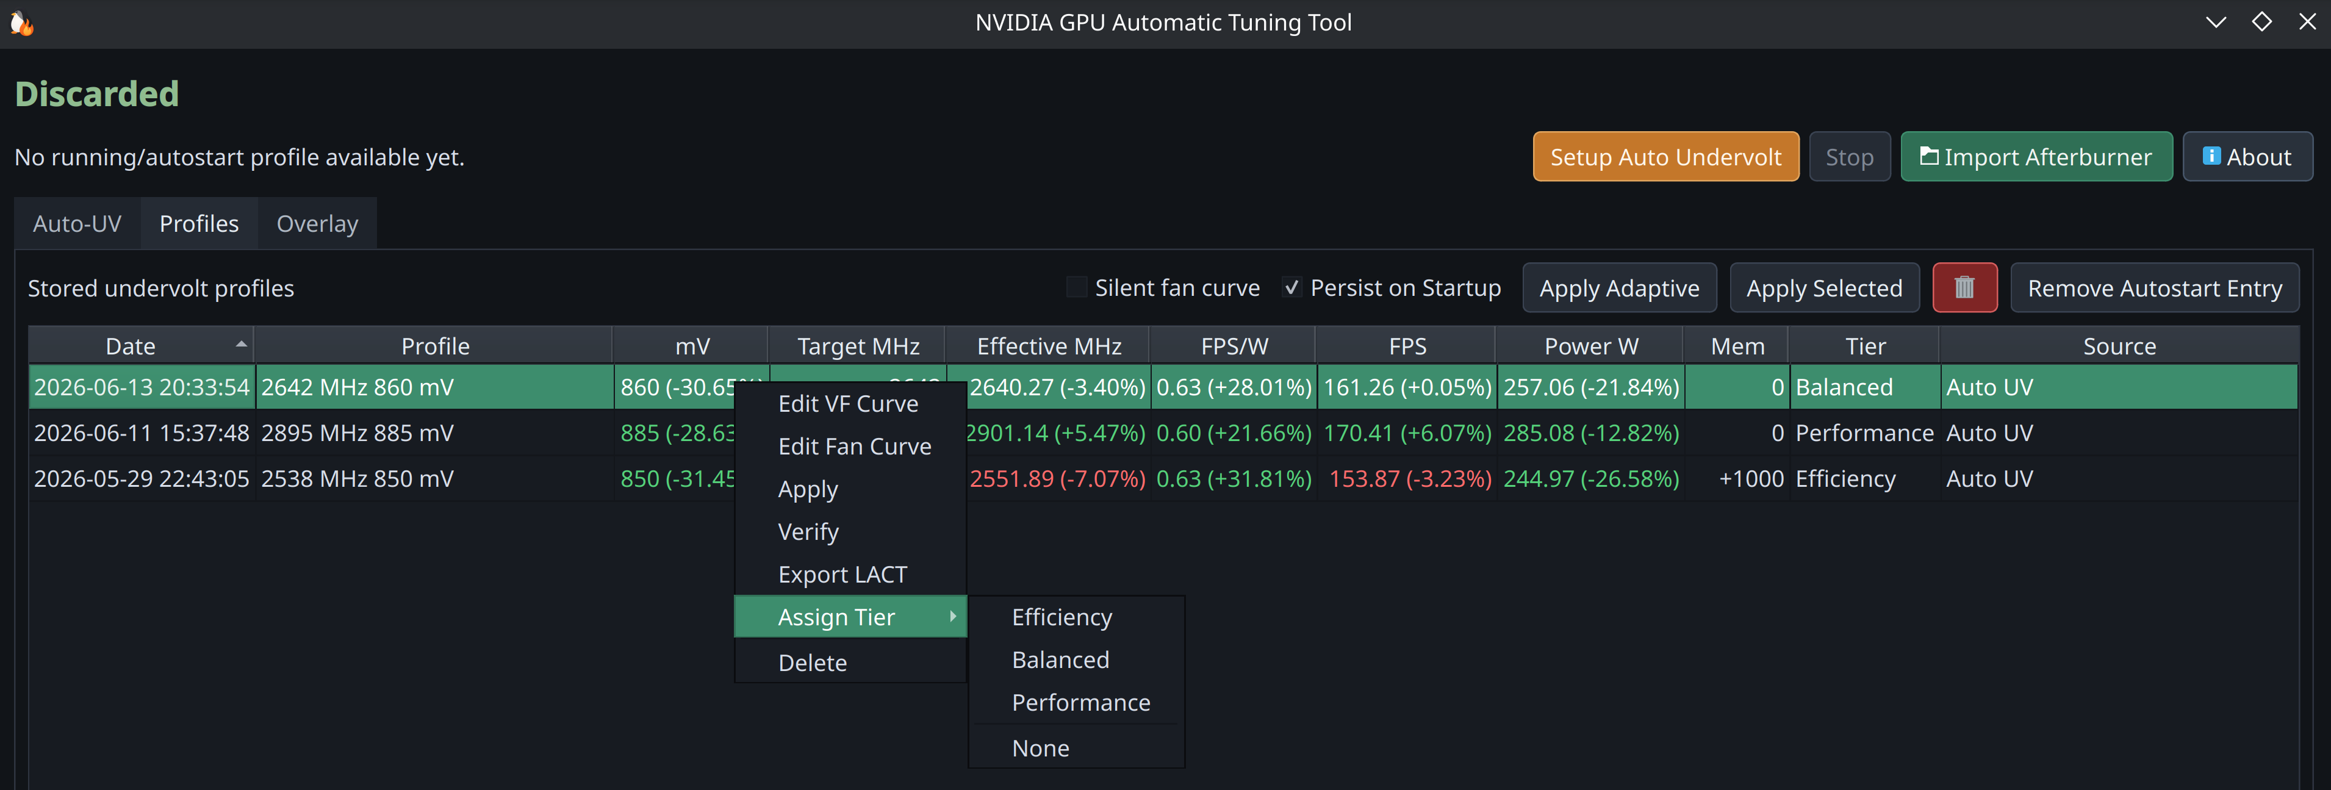This screenshot has width=2331, height=790.
Task: Uncheck Persist on Startup checkbox
Action: (x=1292, y=288)
